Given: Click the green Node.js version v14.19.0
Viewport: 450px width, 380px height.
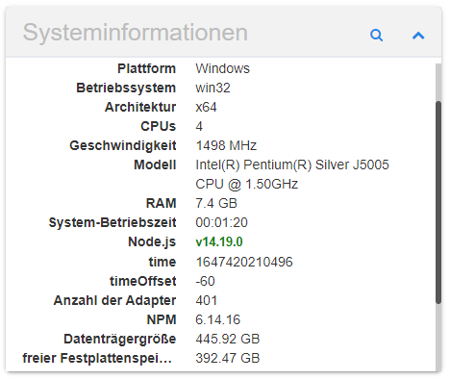Looking at the screenshot, I should pos(219,241).
